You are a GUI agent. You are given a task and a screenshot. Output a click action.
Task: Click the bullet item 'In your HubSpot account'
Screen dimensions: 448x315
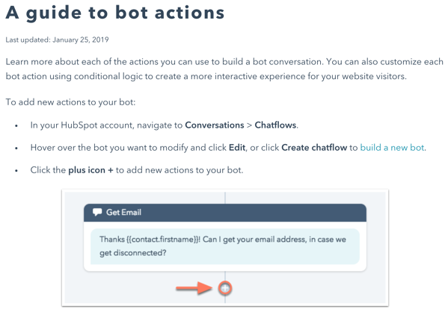[x=165, y=125]
